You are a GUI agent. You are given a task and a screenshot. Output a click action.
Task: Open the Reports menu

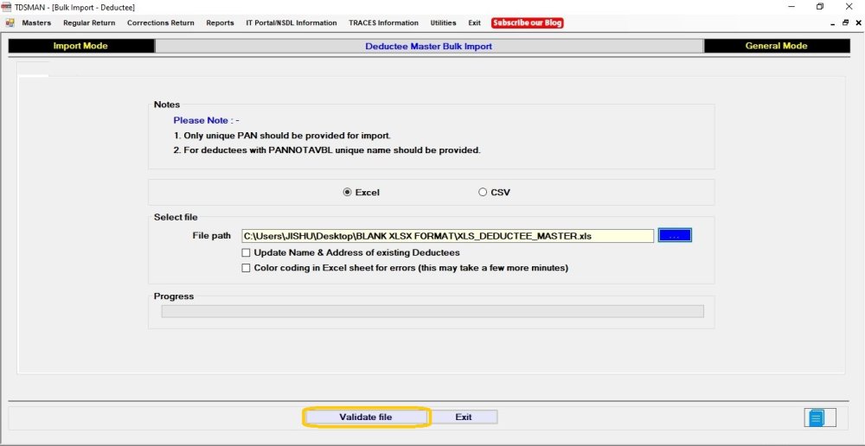point(220,23)
